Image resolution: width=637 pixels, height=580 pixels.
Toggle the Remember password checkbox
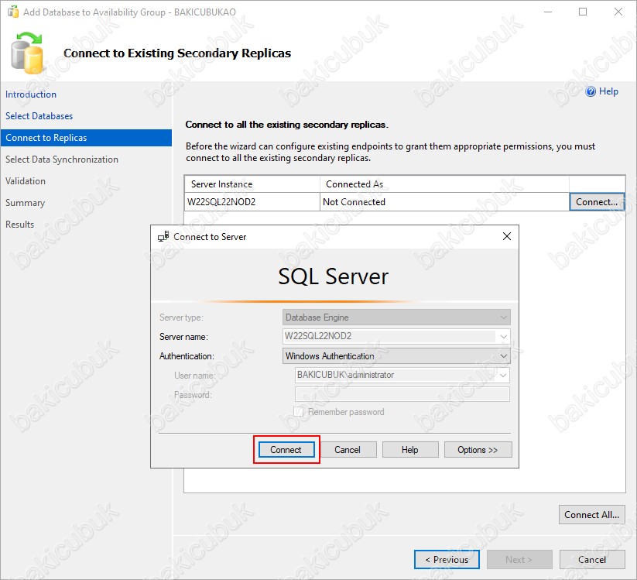coord(298,412)
